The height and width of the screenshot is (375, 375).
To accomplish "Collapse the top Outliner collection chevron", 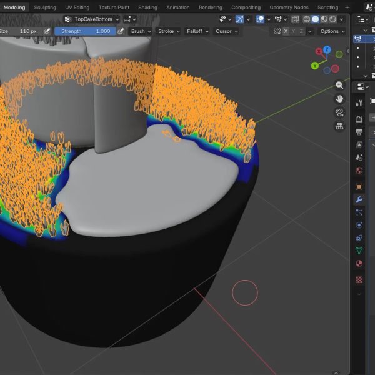I will point(366,30).
